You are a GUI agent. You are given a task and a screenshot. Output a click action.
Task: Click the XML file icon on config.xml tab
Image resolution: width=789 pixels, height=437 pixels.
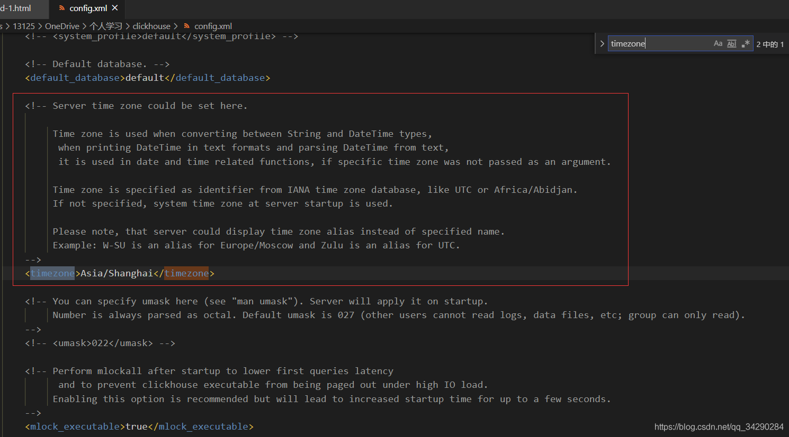(x=62, y=8)
